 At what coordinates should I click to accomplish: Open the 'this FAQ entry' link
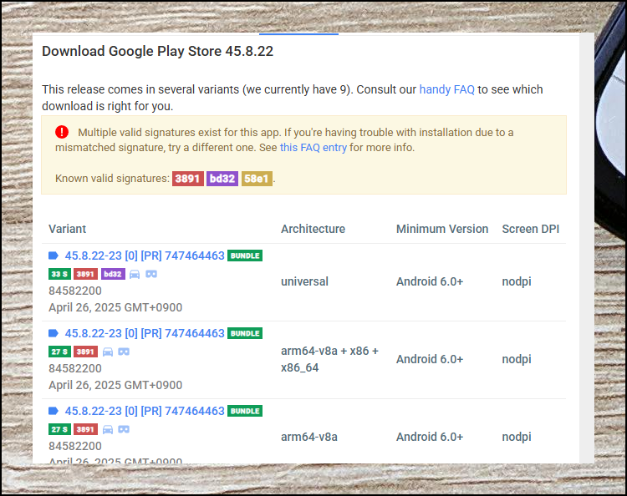click(313, 148)
